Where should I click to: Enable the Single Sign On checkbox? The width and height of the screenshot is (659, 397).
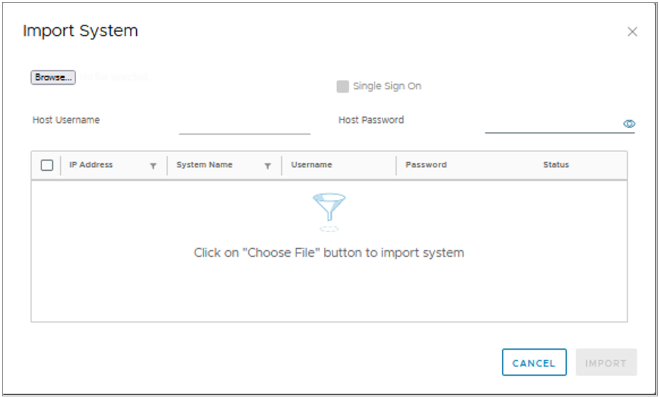(343, 87)
